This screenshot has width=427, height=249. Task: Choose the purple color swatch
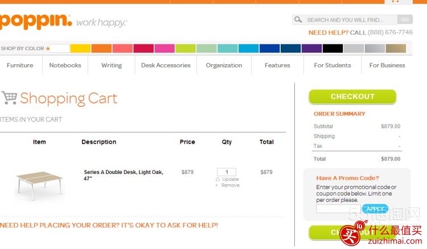[x=311, y=48]
